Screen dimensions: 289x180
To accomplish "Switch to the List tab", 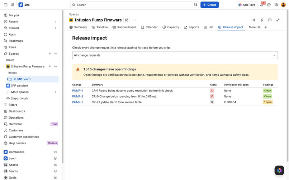I will [x=208, y=27].
